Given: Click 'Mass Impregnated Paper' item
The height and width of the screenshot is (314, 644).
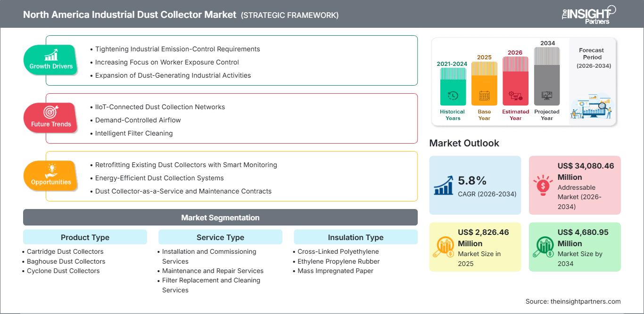Looking at the screenshot, I should tap(335, 271).
